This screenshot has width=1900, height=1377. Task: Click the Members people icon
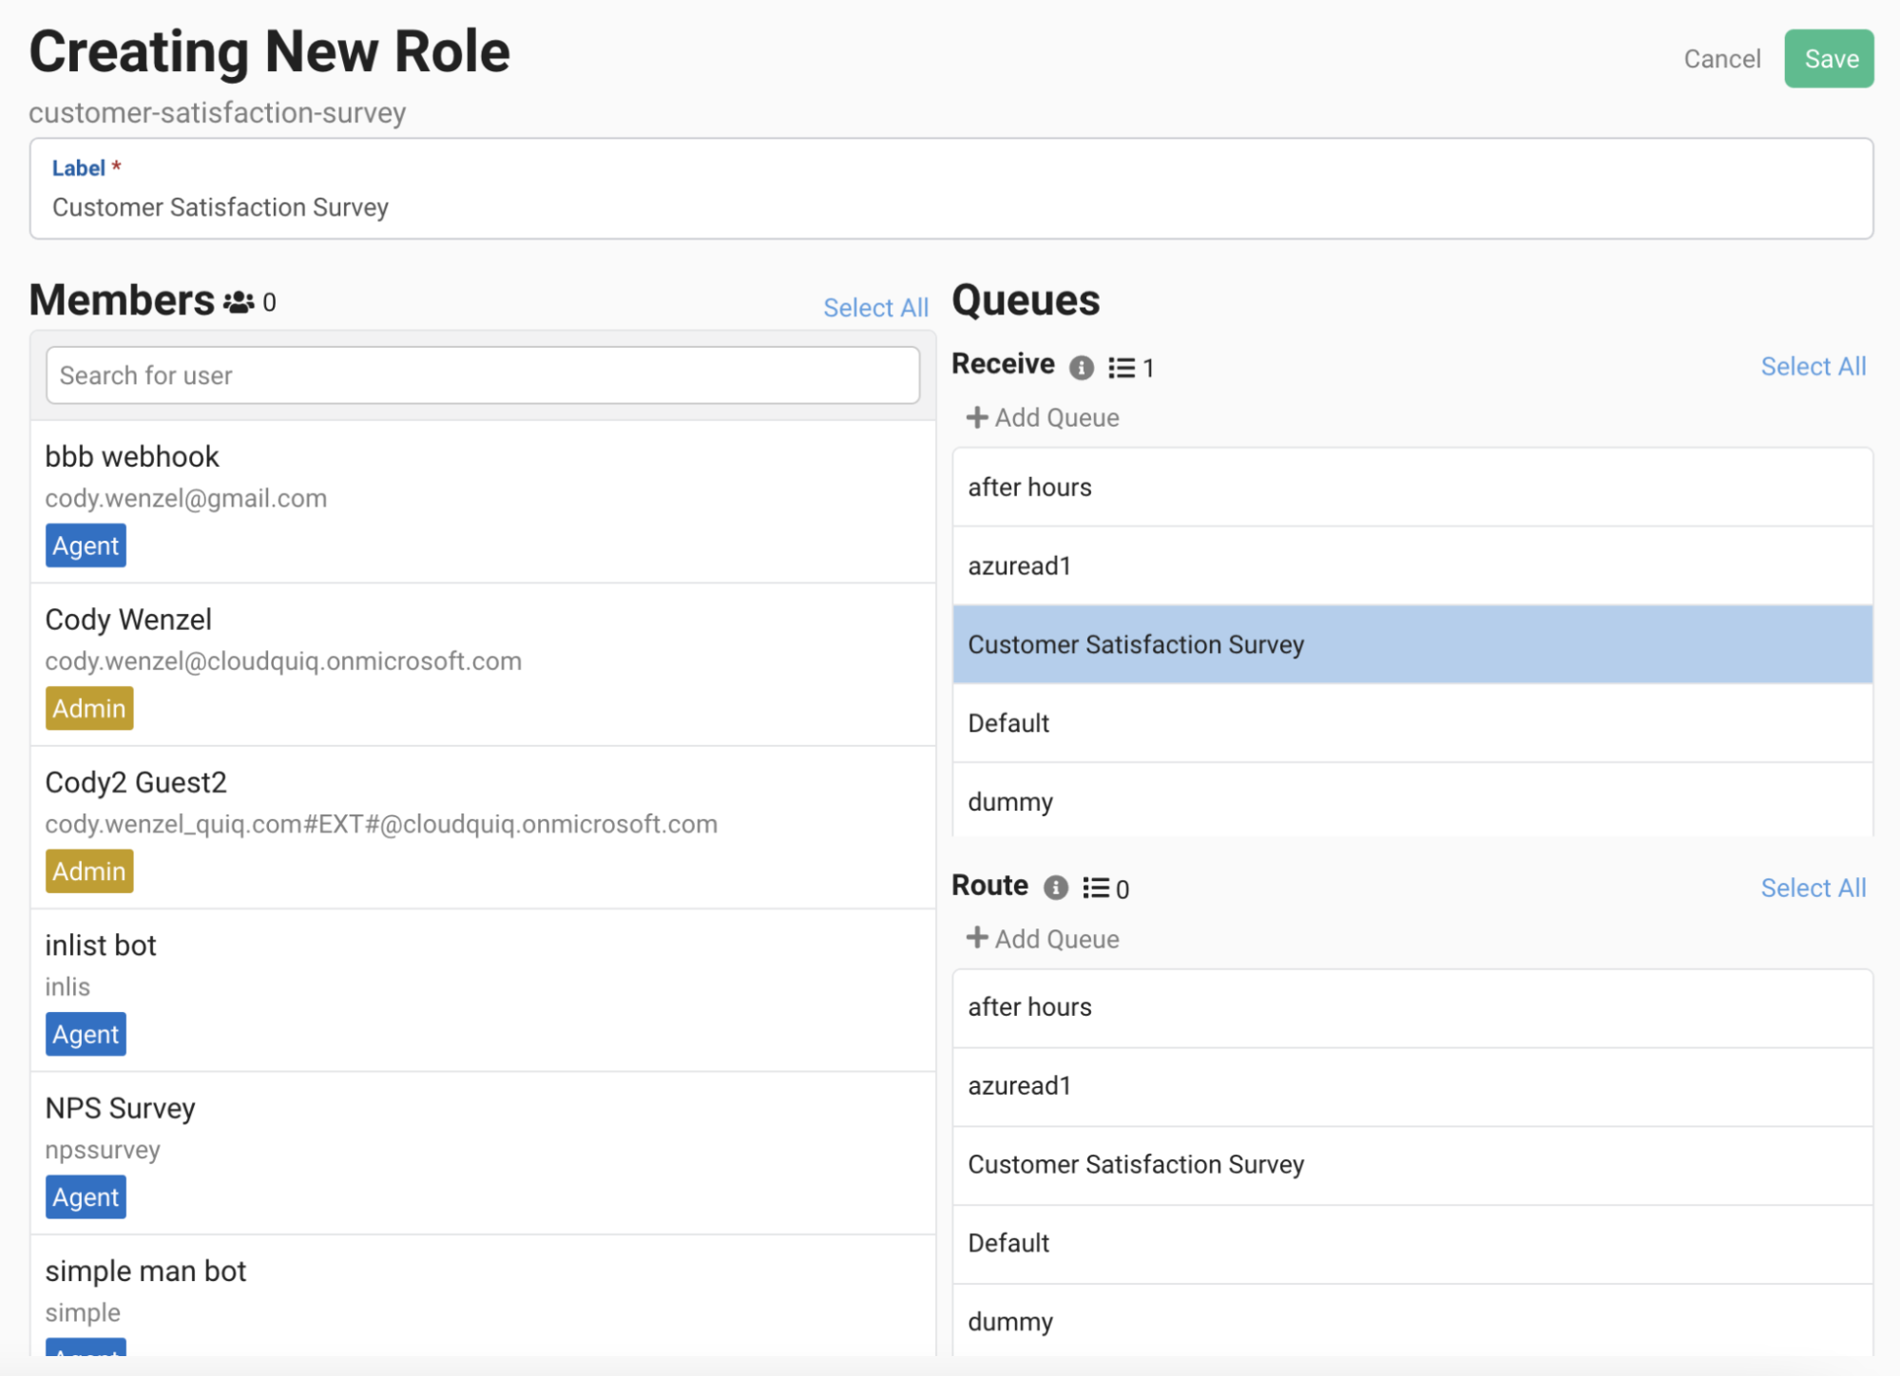[239, 302]
